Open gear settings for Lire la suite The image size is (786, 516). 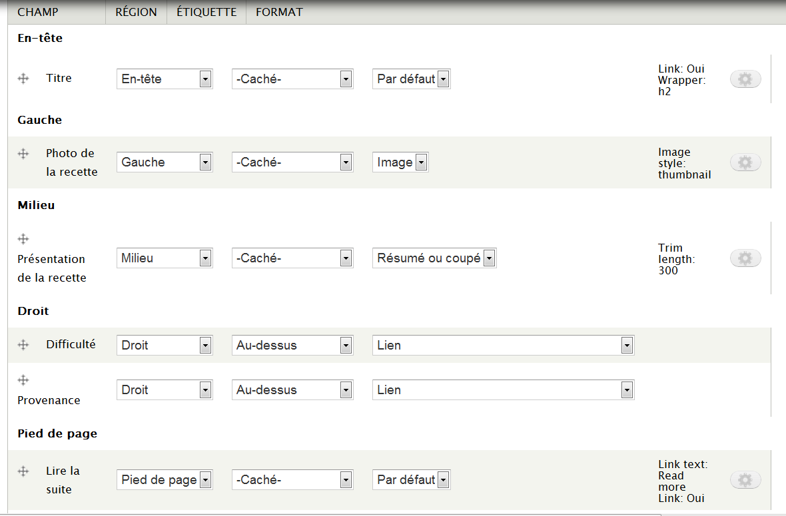[x=745, y=480]
